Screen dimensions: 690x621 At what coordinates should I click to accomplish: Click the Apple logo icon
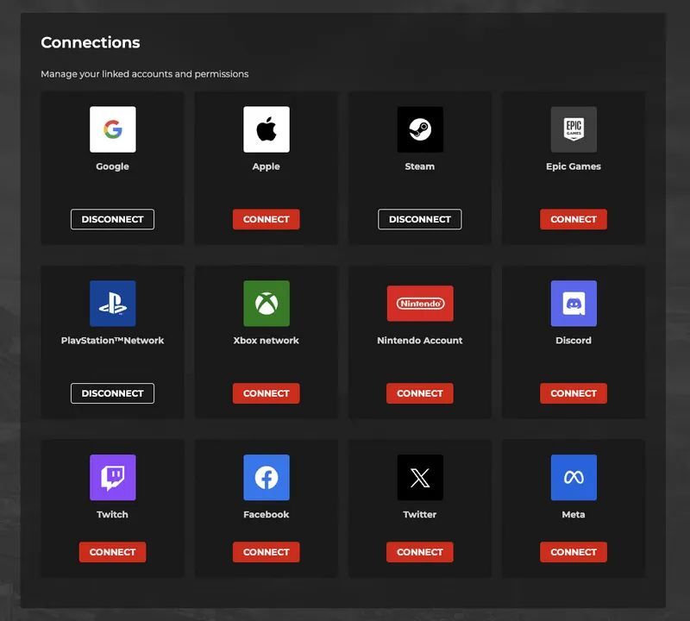pos(267,129)
